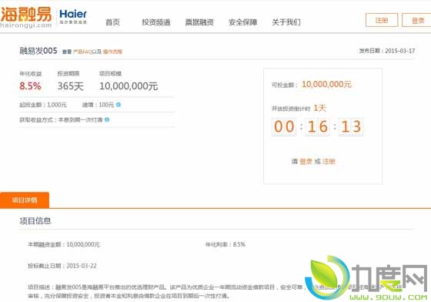Click the countdown minutes digits 16
This screenshot has height=302, width=431.
coord(317,127)
